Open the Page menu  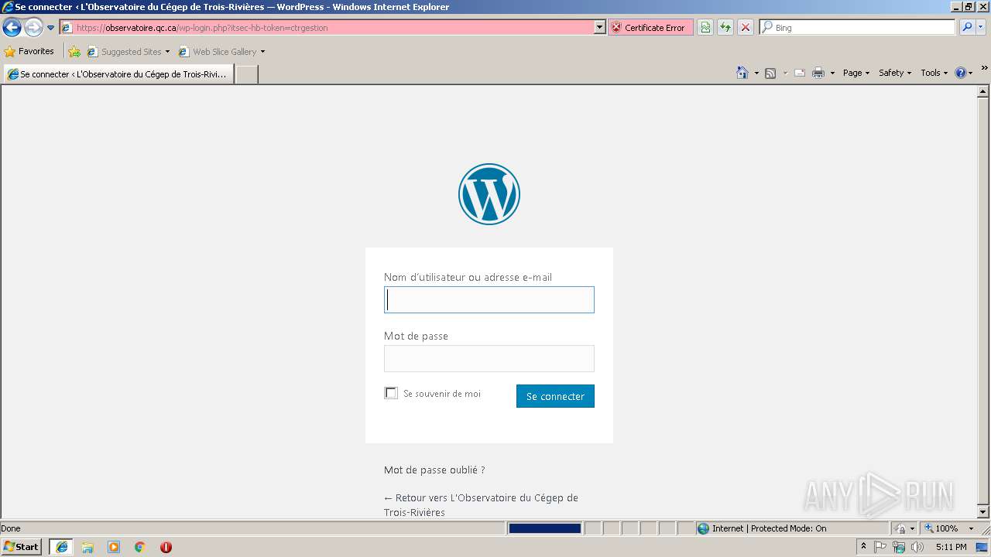856,73
